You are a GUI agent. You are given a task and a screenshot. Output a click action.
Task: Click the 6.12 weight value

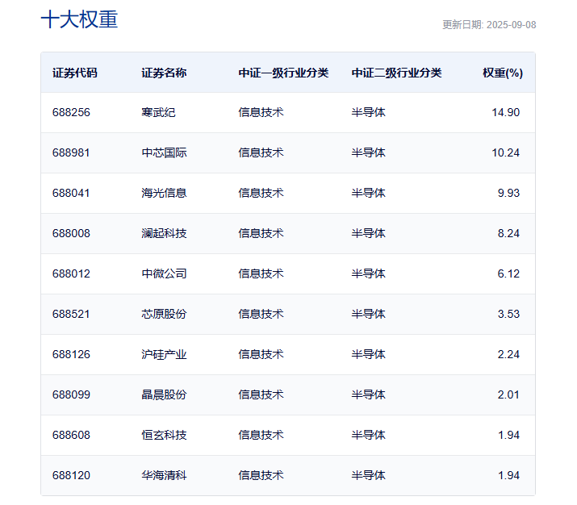[x=508, y=273]
